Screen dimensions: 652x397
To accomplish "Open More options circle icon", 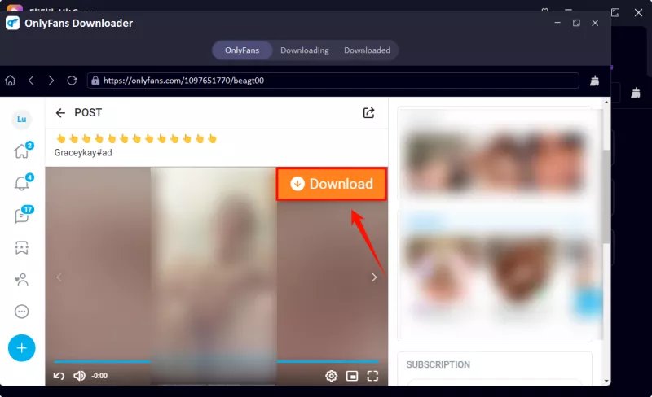I will click(x=22, y=312).
